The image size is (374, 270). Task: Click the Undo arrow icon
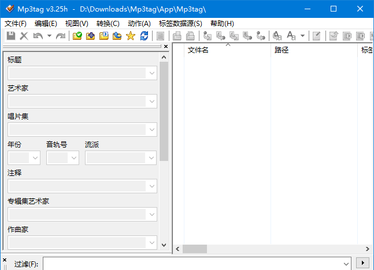point(38,36)
